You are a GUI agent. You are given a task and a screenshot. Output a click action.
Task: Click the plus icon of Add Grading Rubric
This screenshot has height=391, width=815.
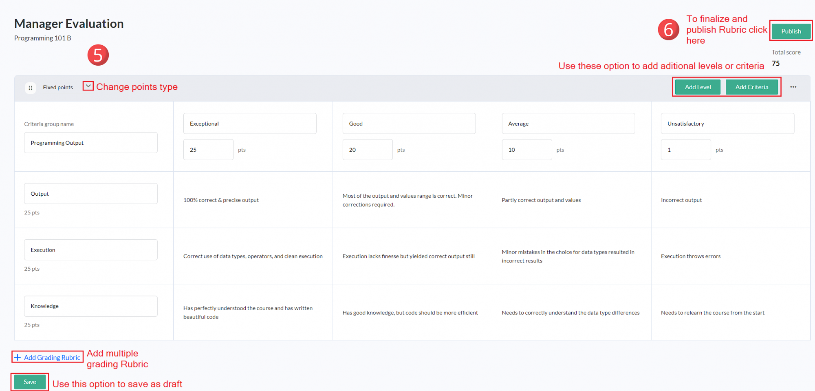18,358
